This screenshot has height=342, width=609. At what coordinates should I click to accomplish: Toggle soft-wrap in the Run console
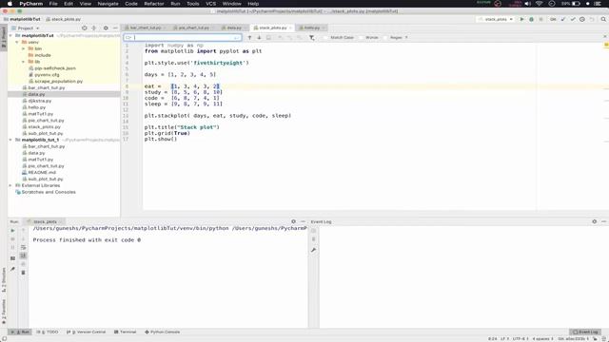click(23, 247)
